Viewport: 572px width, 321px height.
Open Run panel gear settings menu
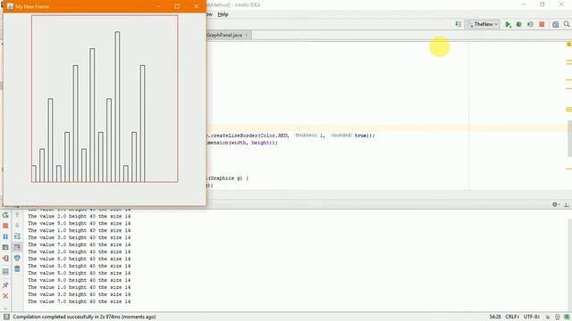pos(555,204)
